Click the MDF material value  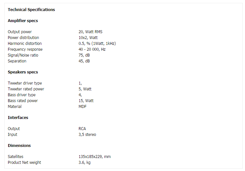[83, 107]
